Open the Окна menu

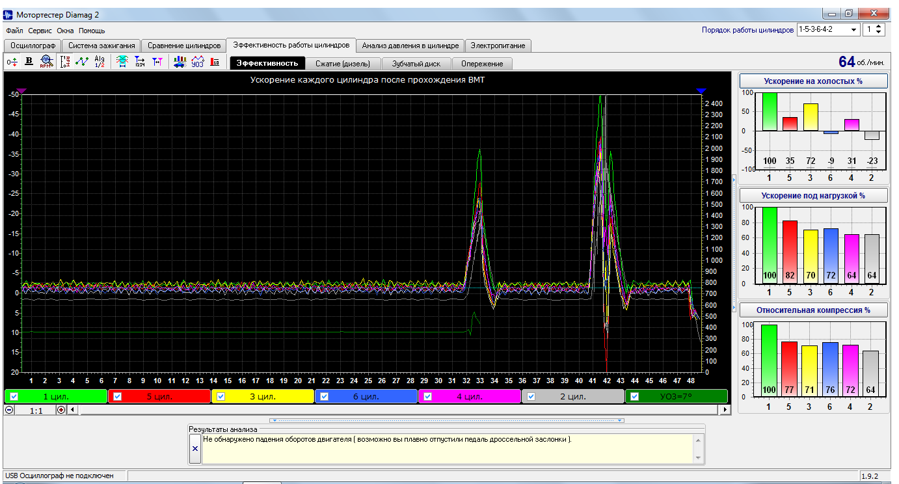coord(65,31)
